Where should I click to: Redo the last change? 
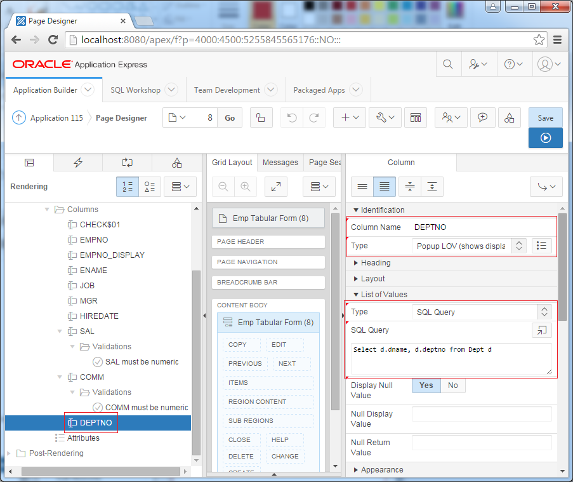[314, 117]
